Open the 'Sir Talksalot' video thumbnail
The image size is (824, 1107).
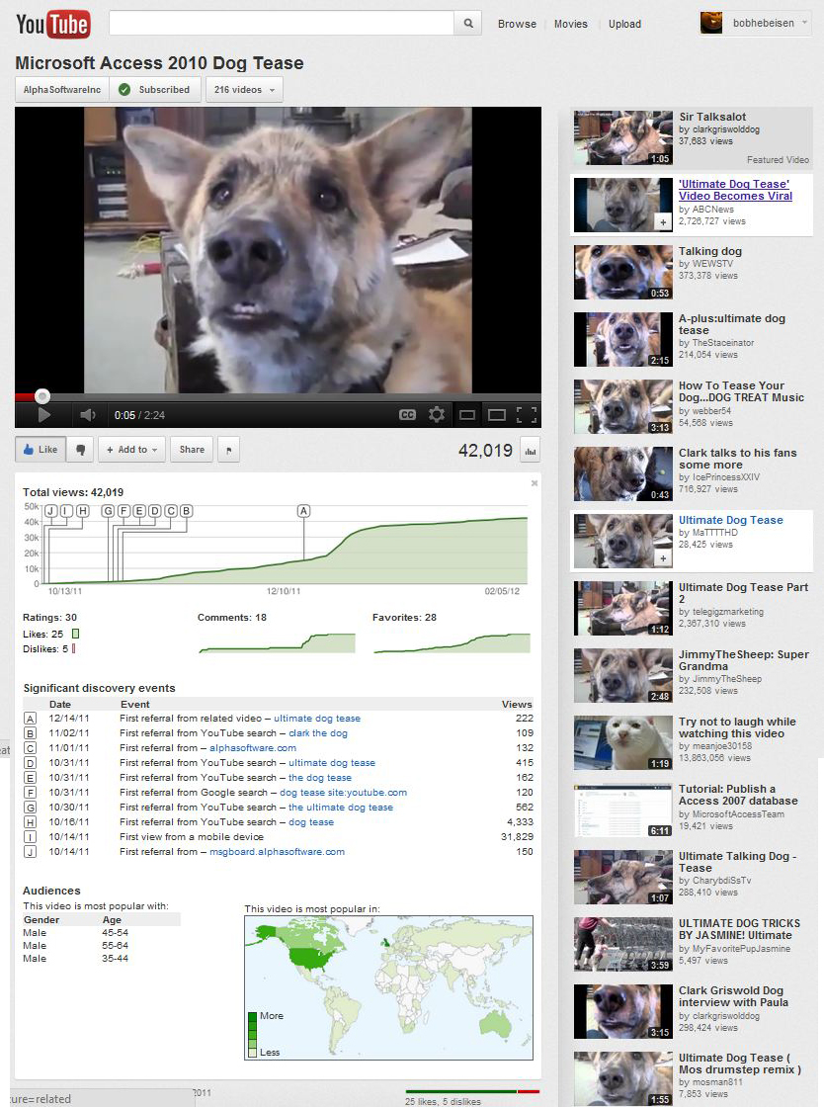pos(610,137)
